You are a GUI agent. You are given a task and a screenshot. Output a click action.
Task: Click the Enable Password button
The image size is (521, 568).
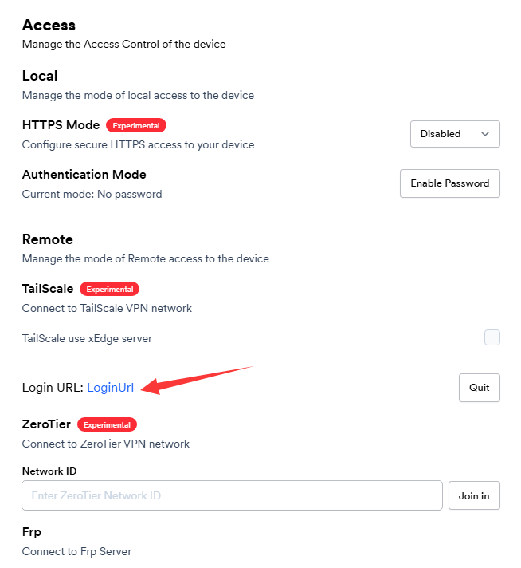(x=449, y=183)
